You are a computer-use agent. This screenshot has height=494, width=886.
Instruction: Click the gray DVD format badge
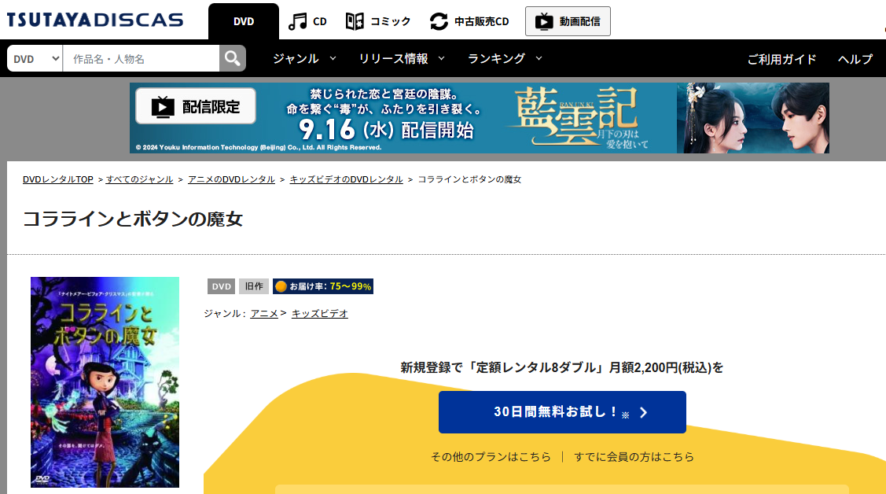click(222, 286)
